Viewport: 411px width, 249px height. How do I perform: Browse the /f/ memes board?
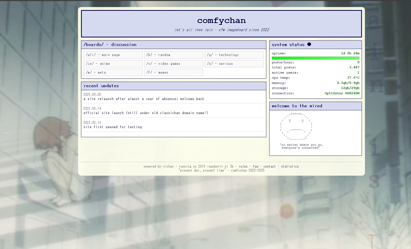(x=173, y=72)
